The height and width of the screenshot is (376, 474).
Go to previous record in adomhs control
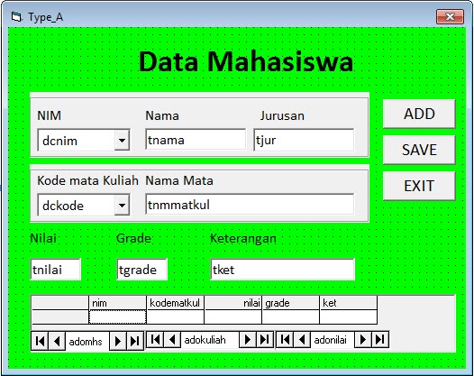[57, 341]
